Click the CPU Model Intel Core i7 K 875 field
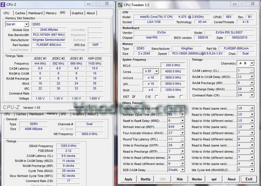The width and height of the screenshot is (261, 186). click(x=172, y=17)
